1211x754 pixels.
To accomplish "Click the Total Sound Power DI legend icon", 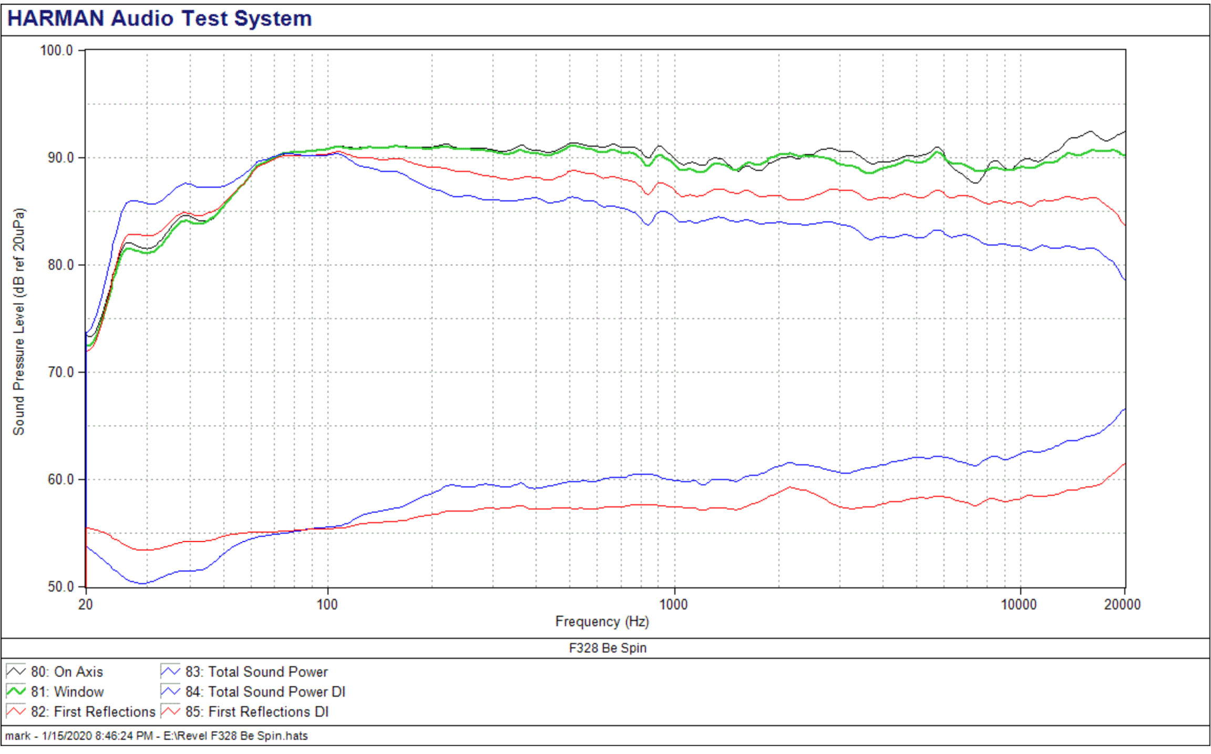I will 170,691.
